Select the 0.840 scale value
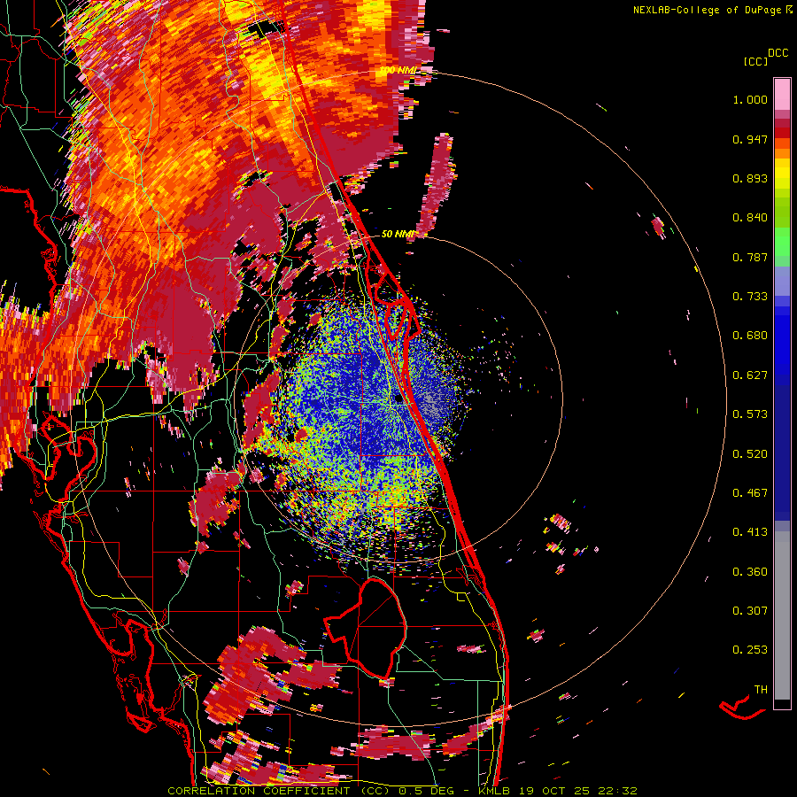 click(750, 218)
